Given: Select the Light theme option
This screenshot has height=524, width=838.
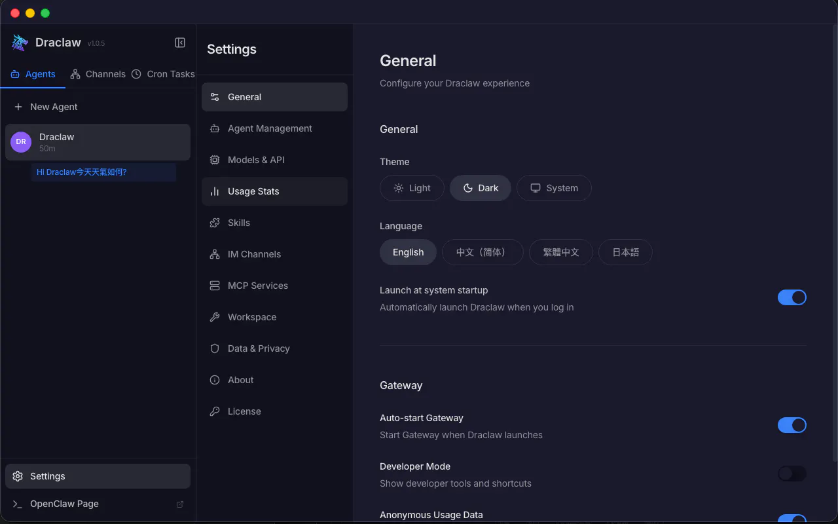Looking at the screenshot, I should tap(412, 188).
